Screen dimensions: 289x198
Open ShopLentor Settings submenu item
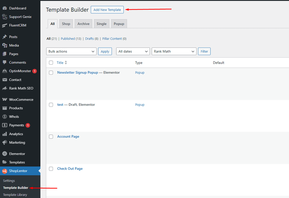point(9,181)
